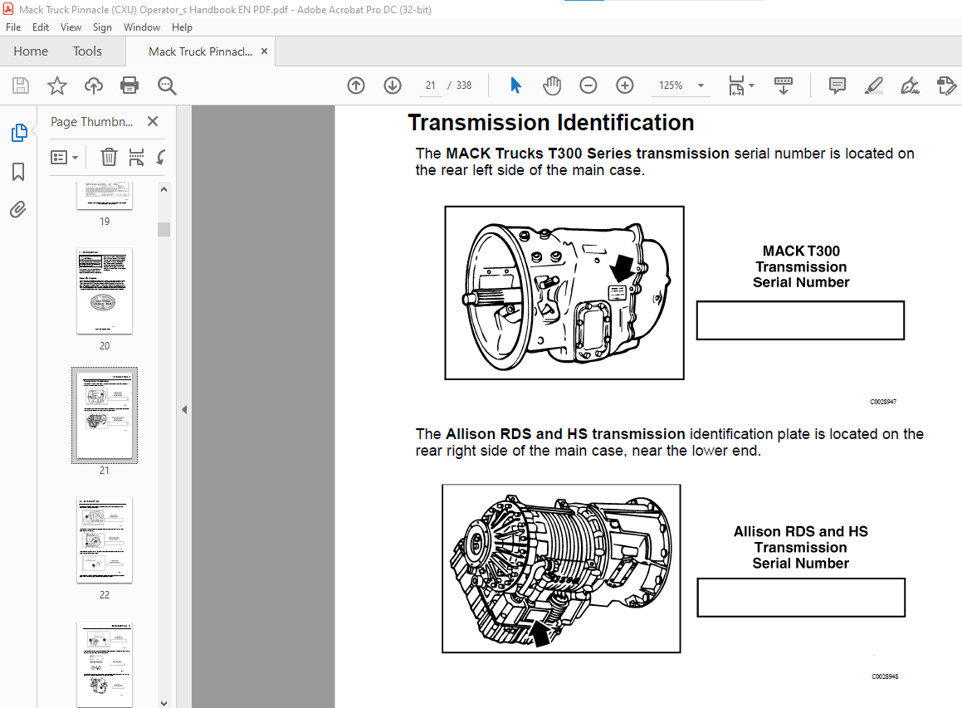Click the MACK T300 serial number box
The height and width of the screenshot is (708, 962).
coord(800,320)
